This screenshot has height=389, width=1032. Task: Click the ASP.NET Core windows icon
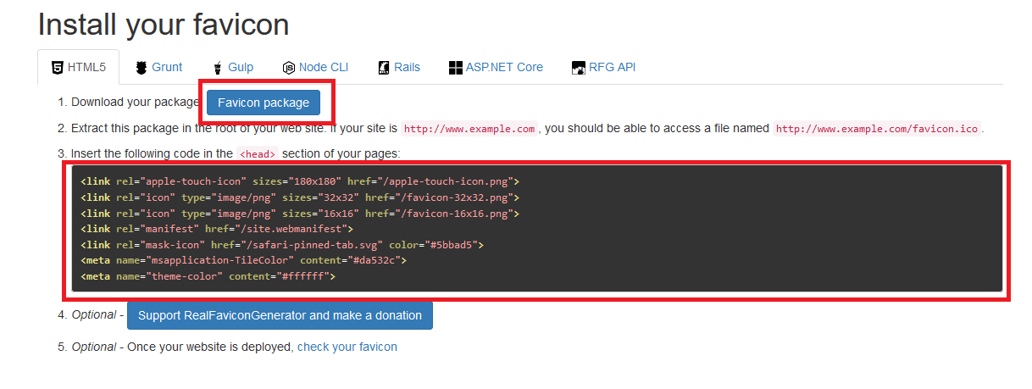[455, 68]
